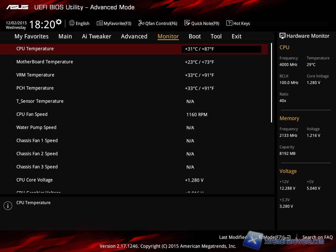This screenshot has width=336, height=252.
Task: Switch to the Ai Tweaker tab
Action: 96,36
